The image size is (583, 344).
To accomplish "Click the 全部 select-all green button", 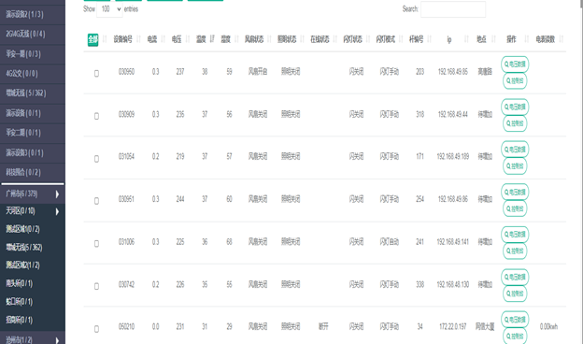I will coord(92,40).
